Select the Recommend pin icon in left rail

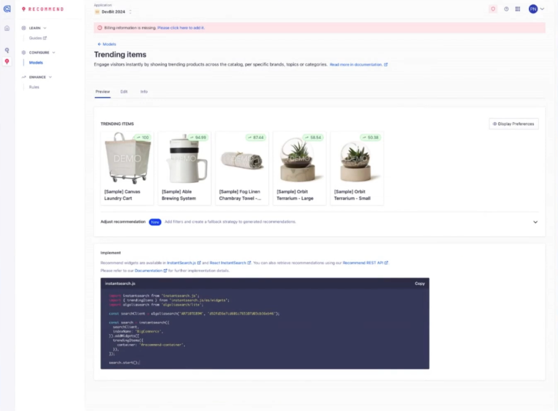point(7,61)
